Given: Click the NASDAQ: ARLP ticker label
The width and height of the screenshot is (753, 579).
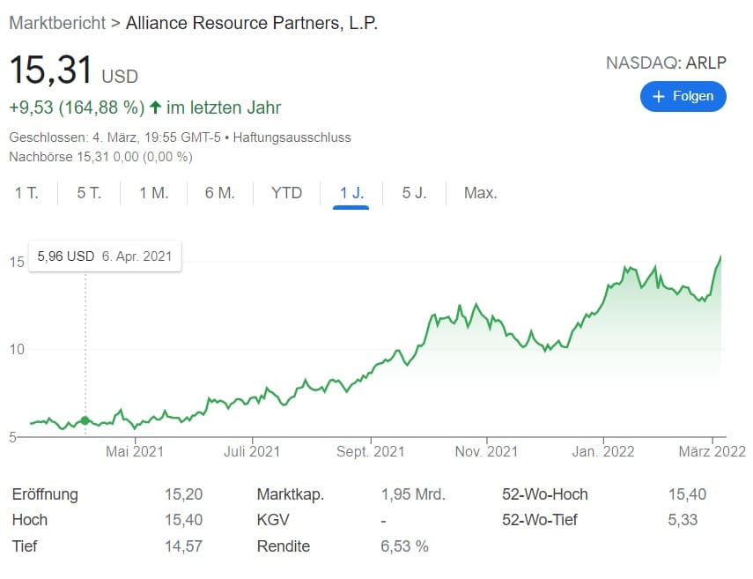Looking at the screenshot, I should coord(666,63).
